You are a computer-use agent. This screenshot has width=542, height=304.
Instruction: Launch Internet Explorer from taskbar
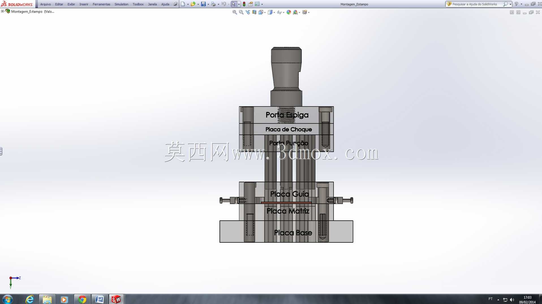(x=29, y=299)
